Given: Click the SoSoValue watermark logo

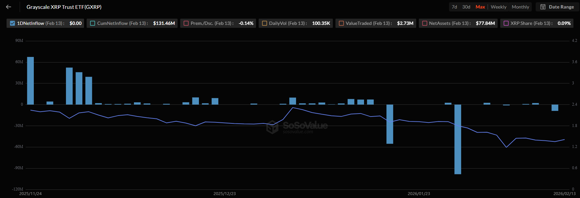Looking at the screenshot, I should (272, 127).
